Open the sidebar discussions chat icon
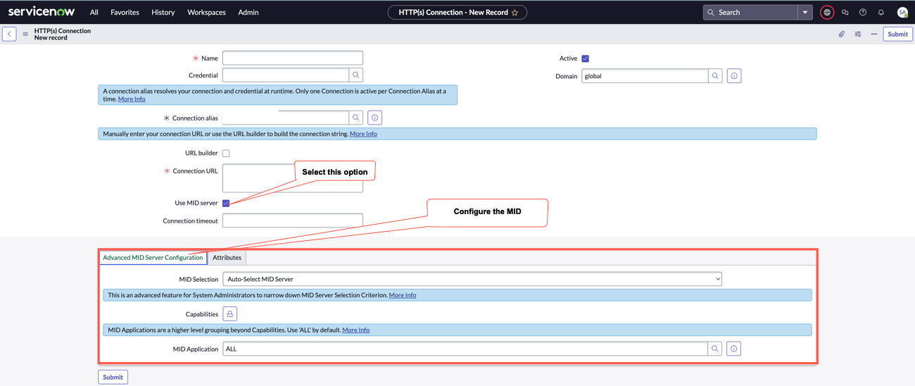Viewport: 915px width, 386px height. tap(845, 13)
